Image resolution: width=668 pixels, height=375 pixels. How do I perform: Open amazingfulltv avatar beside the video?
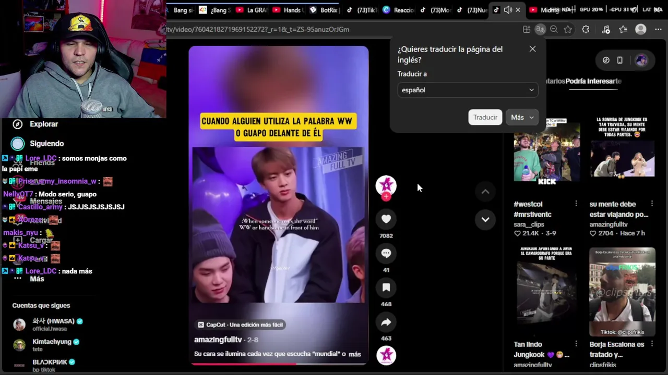(386, 185)
